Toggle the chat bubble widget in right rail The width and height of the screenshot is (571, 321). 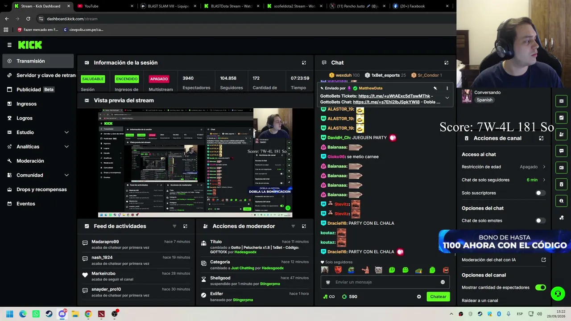pos(561,151)
